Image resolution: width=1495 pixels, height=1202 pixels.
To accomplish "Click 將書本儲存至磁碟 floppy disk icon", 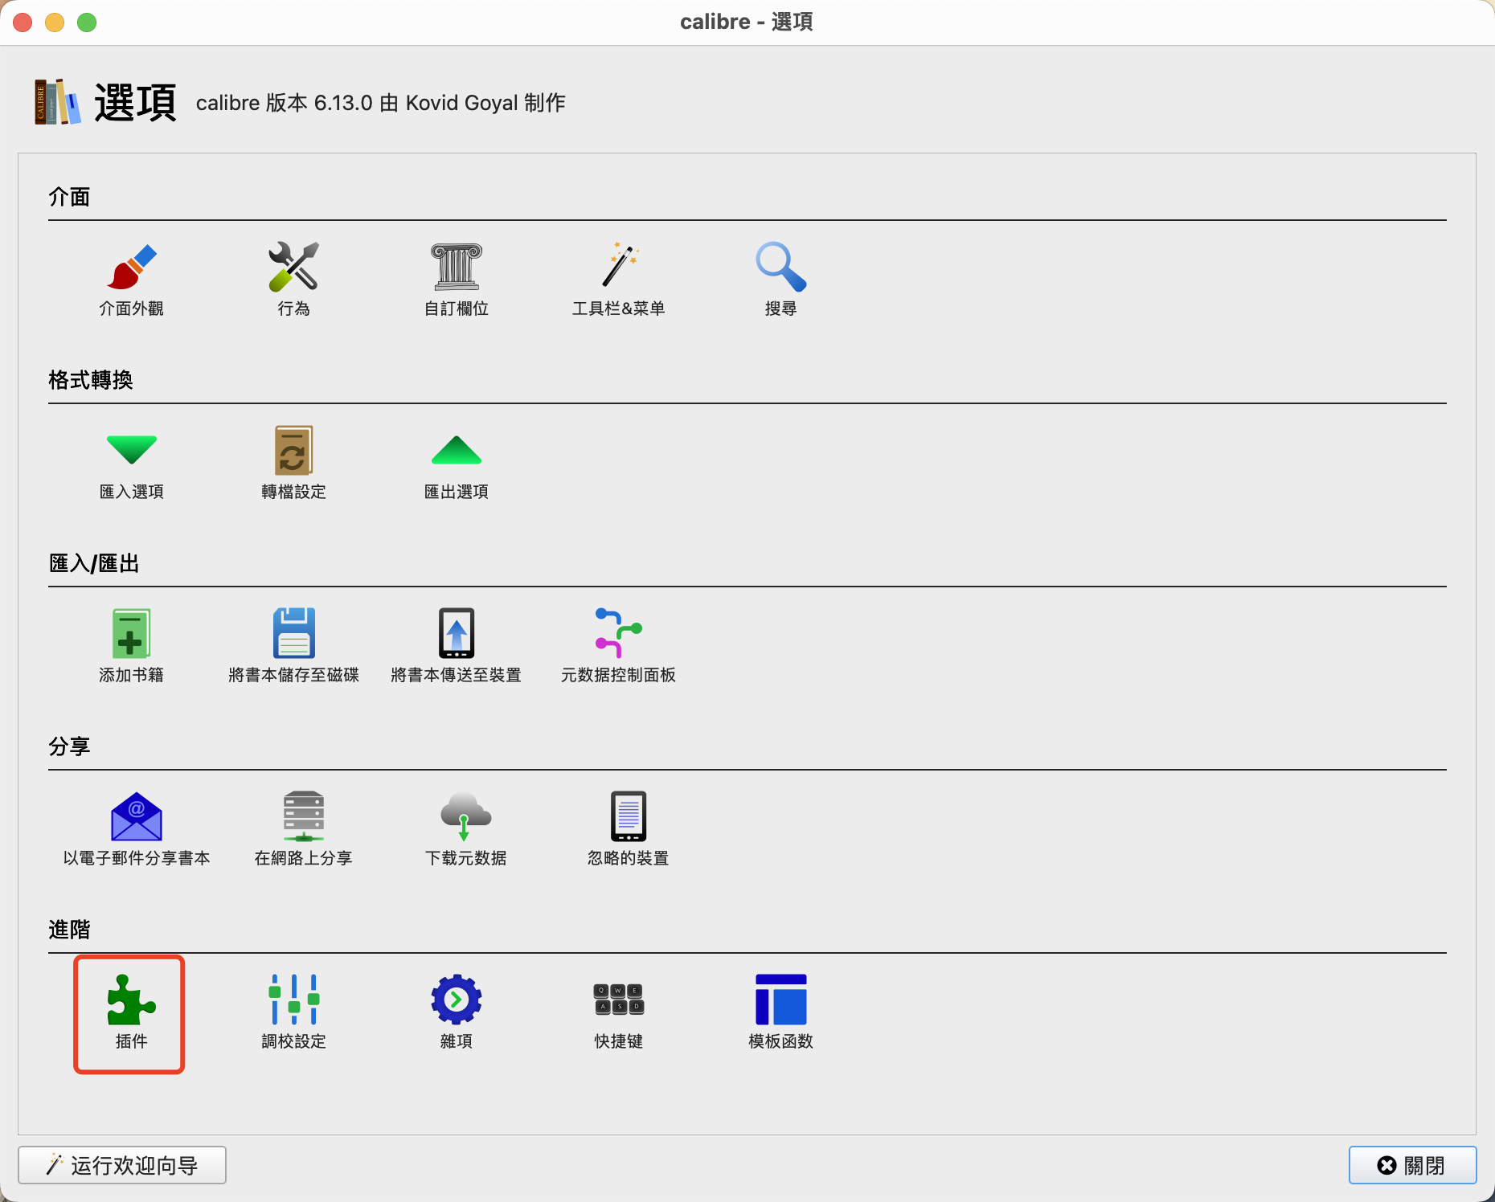I will (293, 634).
